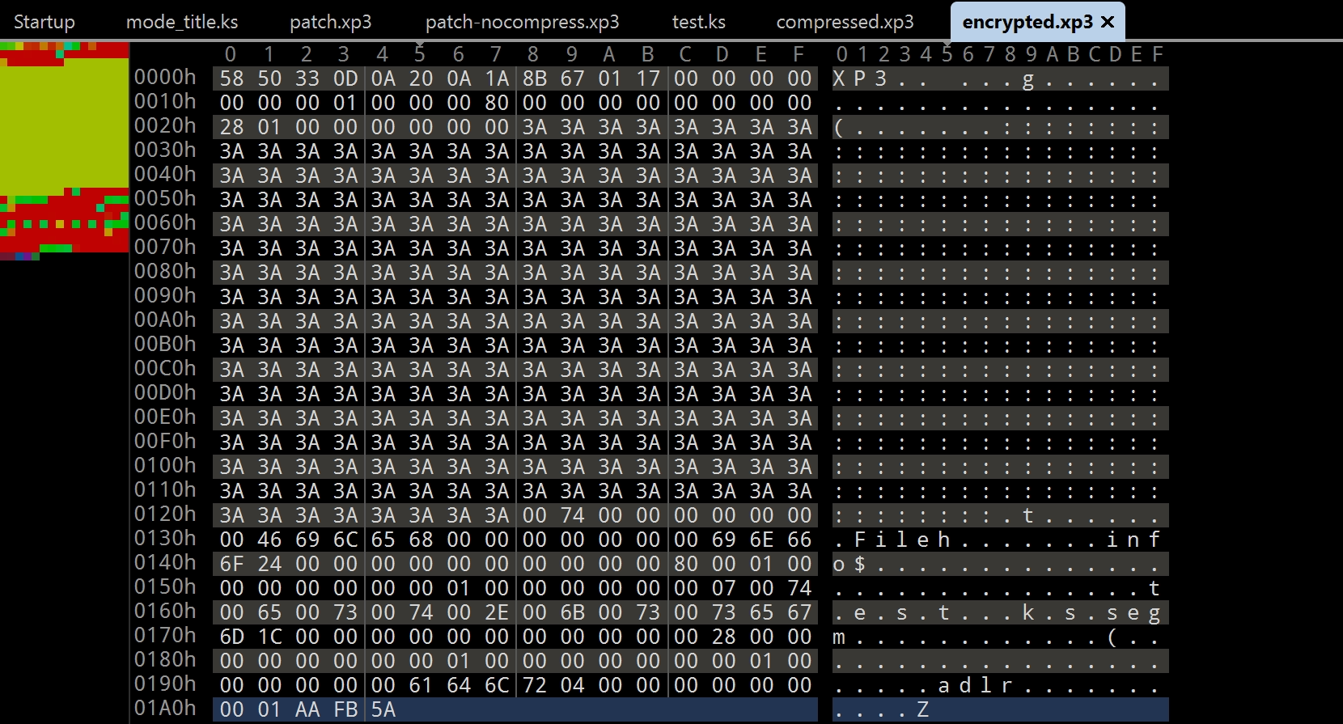Image resolution: width=1343 pixels, height=724 pixels.
Task: Click the yellow-green region in the minimap
Action: click(64, 125)
